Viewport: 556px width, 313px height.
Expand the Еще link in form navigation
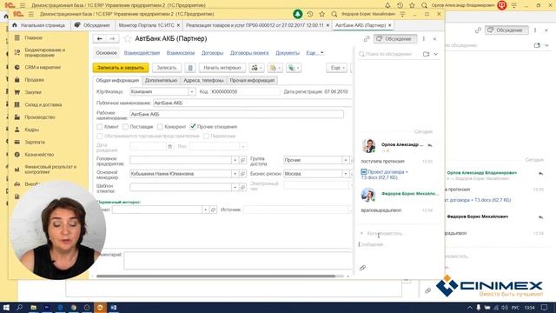click(314, 53)
